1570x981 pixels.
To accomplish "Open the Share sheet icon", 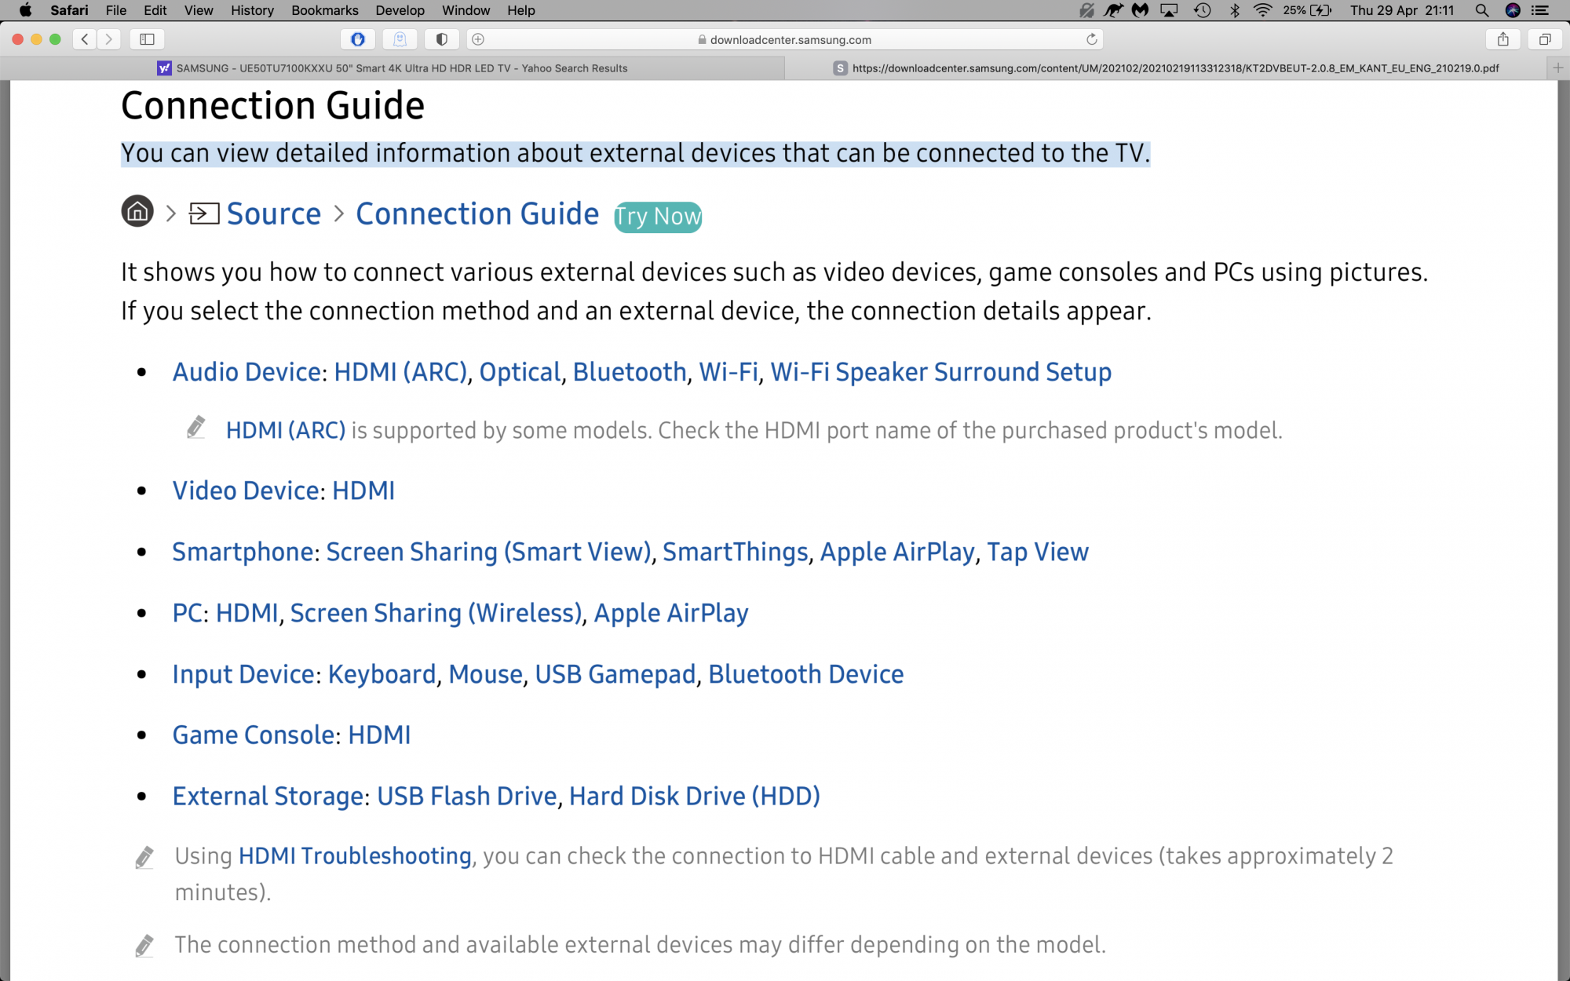I will tap(1502, 39).
